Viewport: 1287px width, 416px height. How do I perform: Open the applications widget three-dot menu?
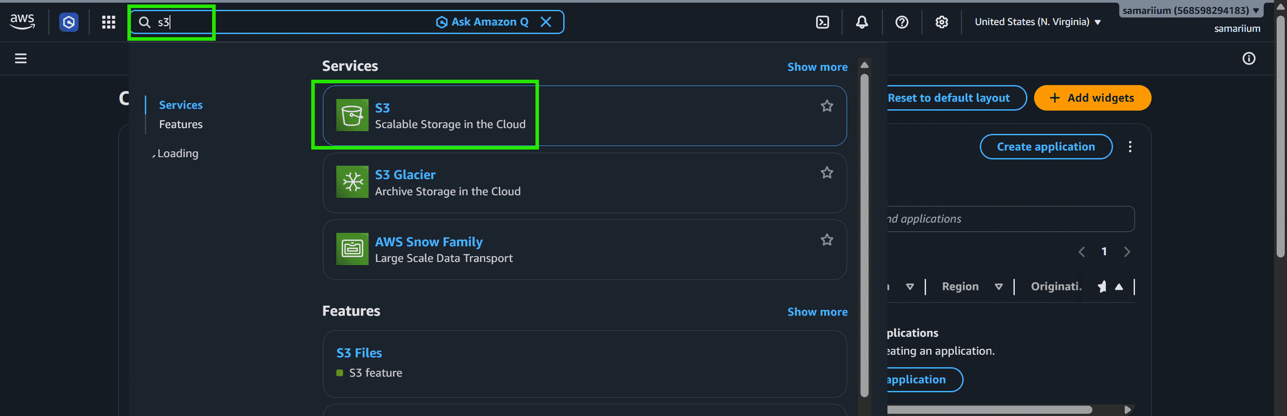pos(1130,146)
